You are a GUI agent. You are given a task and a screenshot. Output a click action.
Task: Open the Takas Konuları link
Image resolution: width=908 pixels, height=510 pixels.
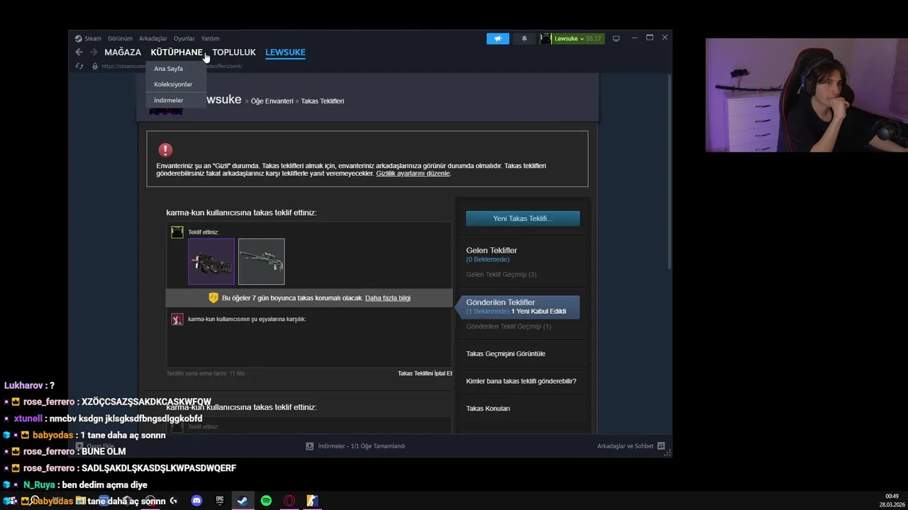pyautogui.click(x=488, y=409)
